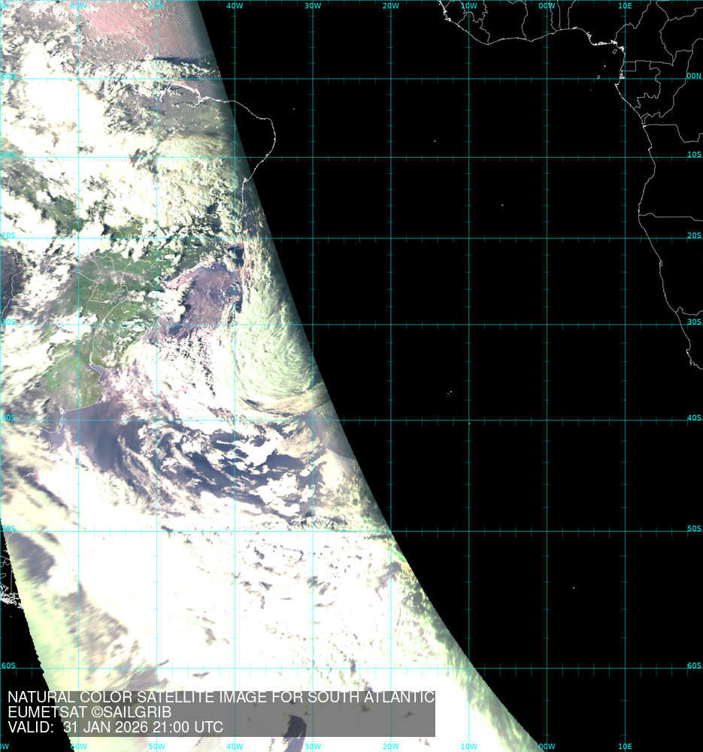Click the 50S latitude label on right edge

tap(693, 529)
